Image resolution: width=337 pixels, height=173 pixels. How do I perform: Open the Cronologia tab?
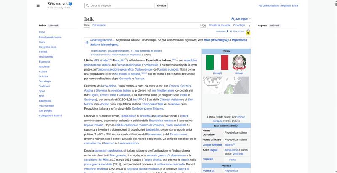pos(239,25)
